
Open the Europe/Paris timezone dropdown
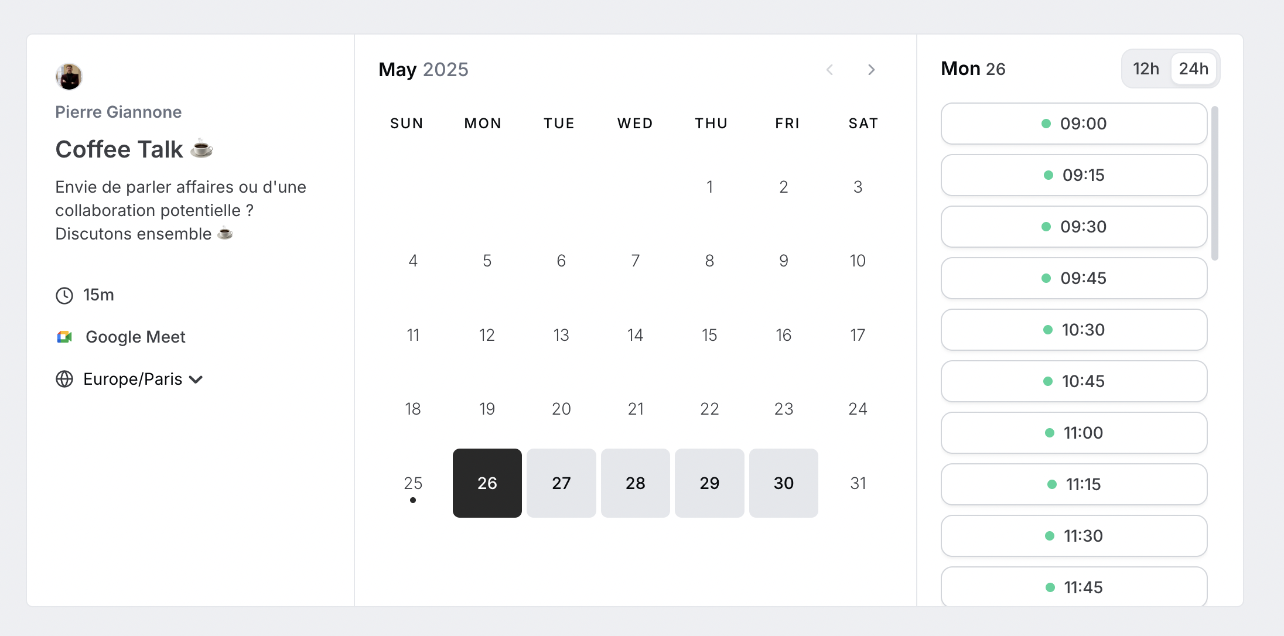point(132,379)
